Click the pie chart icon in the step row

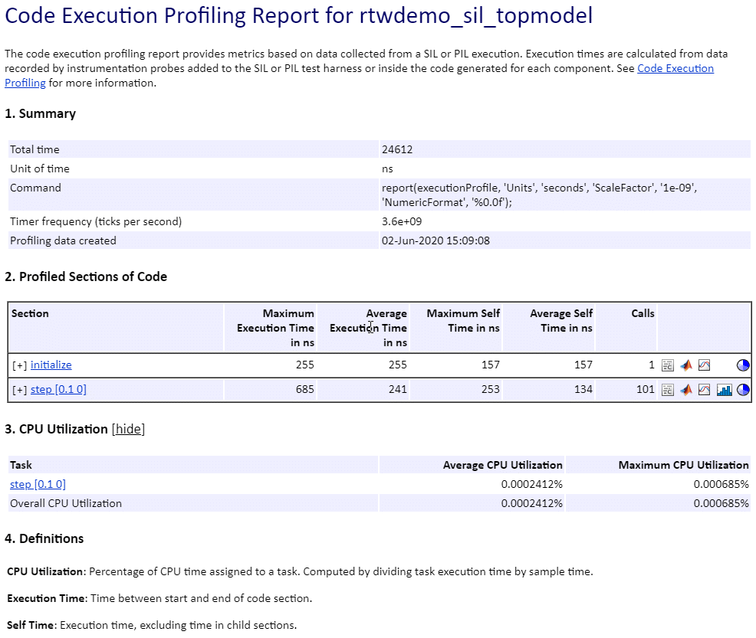click(x=742, y=390)
